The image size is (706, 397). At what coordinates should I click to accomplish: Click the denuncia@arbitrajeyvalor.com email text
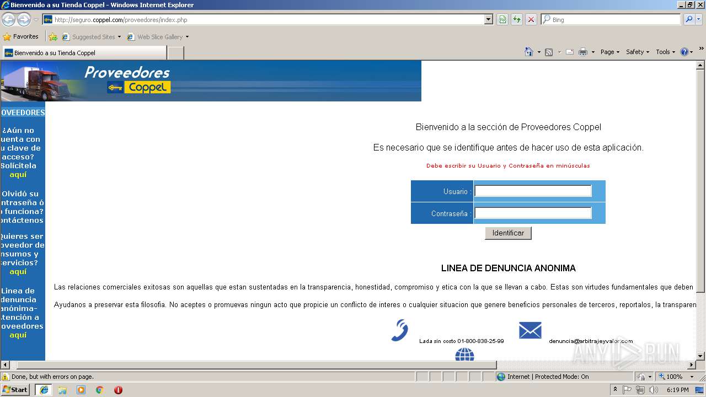[x=591, y=341]
